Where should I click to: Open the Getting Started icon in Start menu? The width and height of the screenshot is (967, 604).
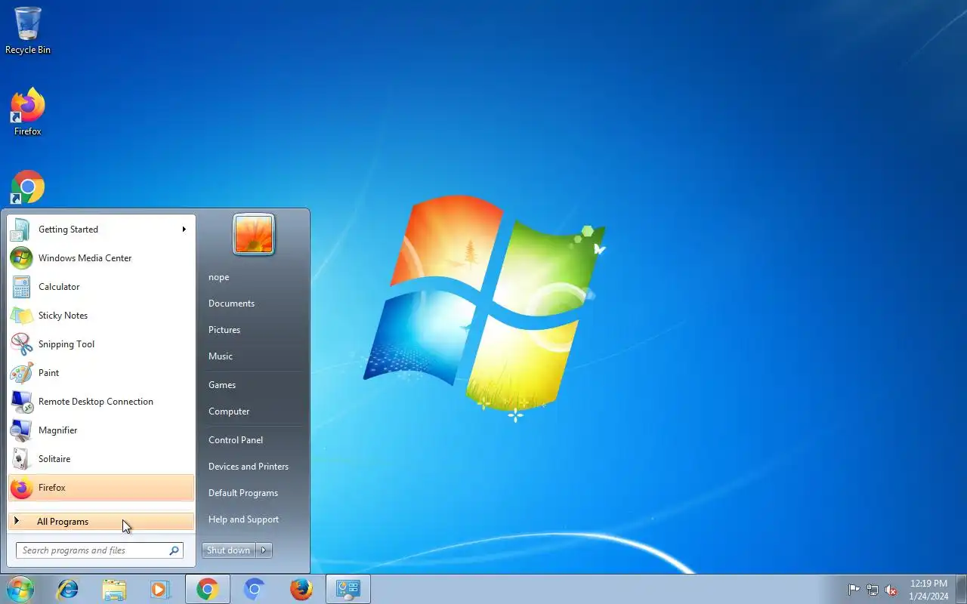(x=20, y=230)
